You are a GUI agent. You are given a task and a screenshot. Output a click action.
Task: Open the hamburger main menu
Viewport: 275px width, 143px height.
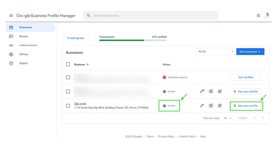click(11, 16)
